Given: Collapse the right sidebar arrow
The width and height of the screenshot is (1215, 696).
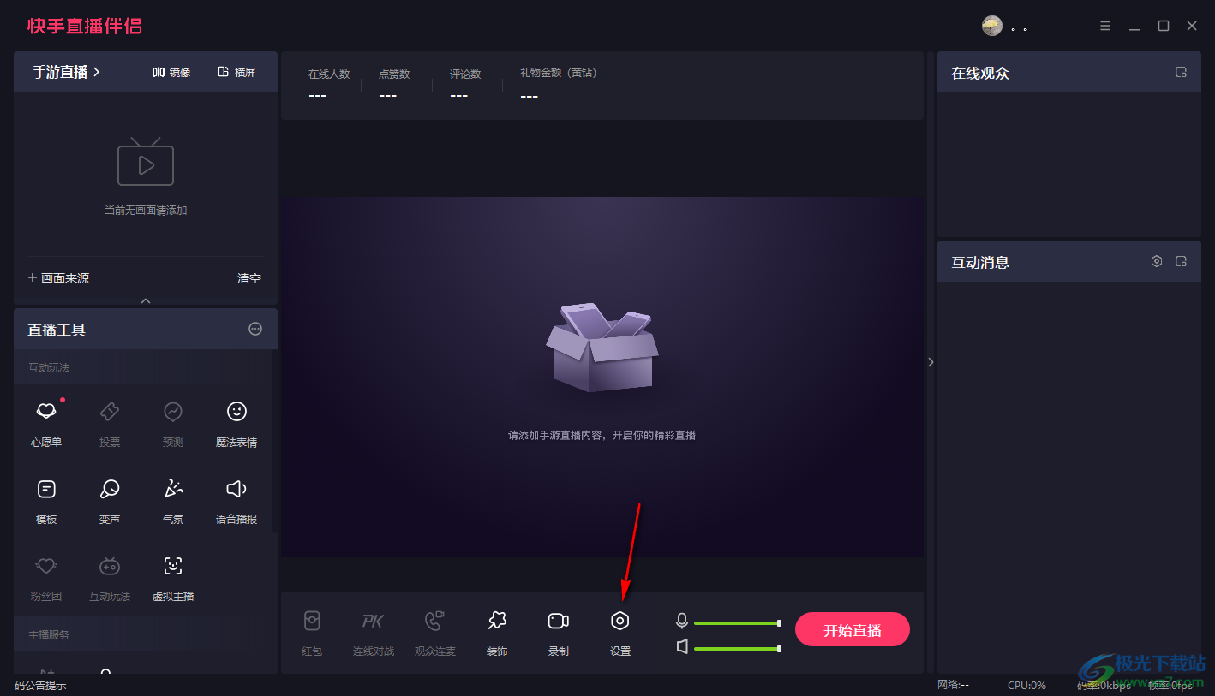Looking at the screenshot, I should pos(931,362).
